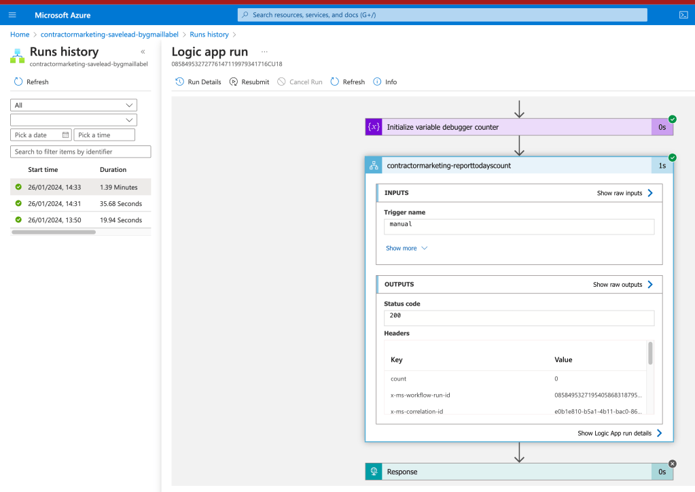This screenshot has width=695, height=492.
Task: Click the skipped X badge on Response step
Action: (x=673, y=463)
